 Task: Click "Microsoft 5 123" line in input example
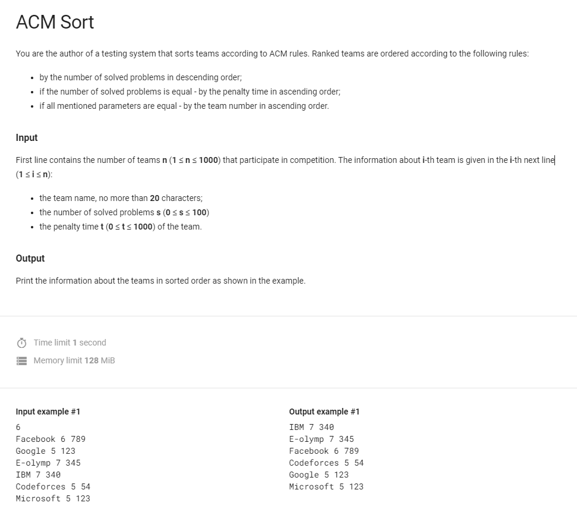(x=53, y=498)
